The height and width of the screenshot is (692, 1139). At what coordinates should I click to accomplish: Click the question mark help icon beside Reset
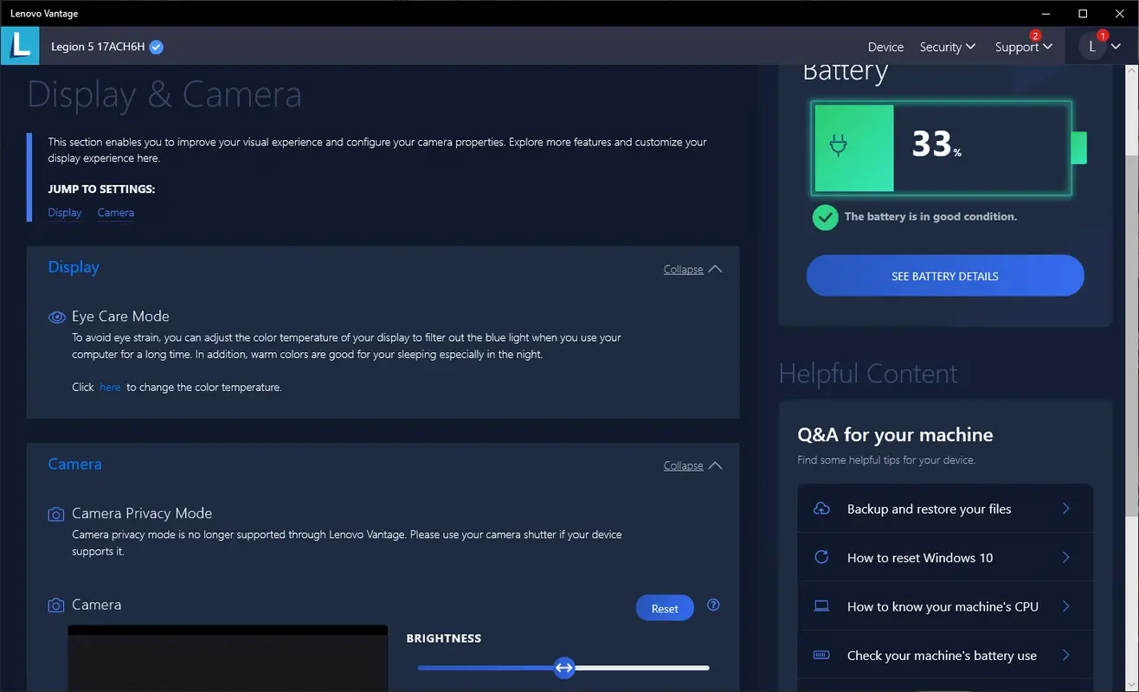click(x=712, y=605)
